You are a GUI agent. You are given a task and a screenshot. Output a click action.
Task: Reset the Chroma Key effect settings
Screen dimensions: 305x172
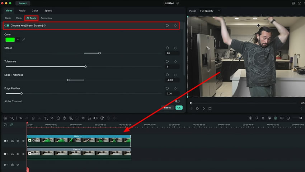167,25
